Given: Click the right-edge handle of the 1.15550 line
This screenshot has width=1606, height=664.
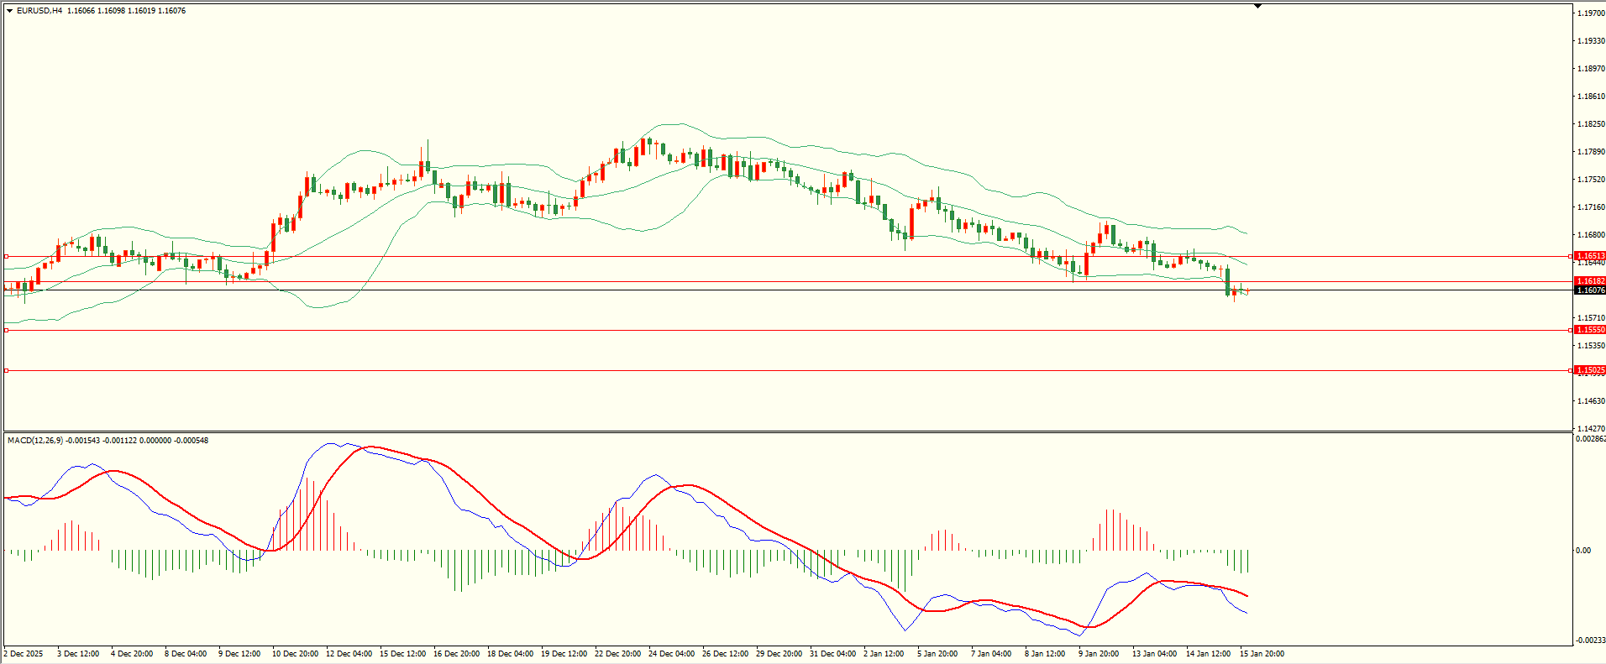Looking at the screenshot, I should click(x=1571, y=330).
